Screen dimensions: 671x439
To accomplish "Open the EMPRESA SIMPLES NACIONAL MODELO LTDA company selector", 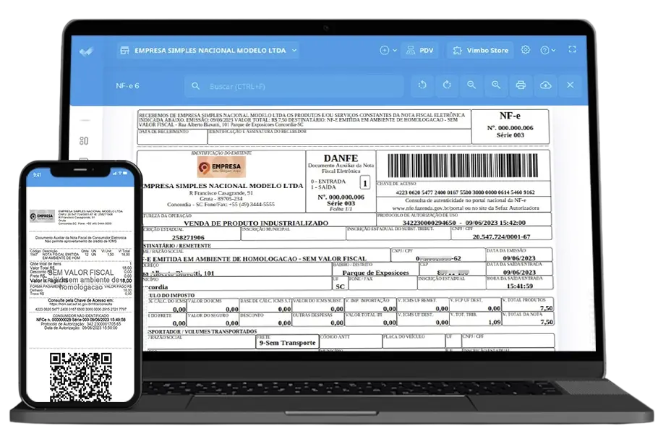I will click(208, 51).
